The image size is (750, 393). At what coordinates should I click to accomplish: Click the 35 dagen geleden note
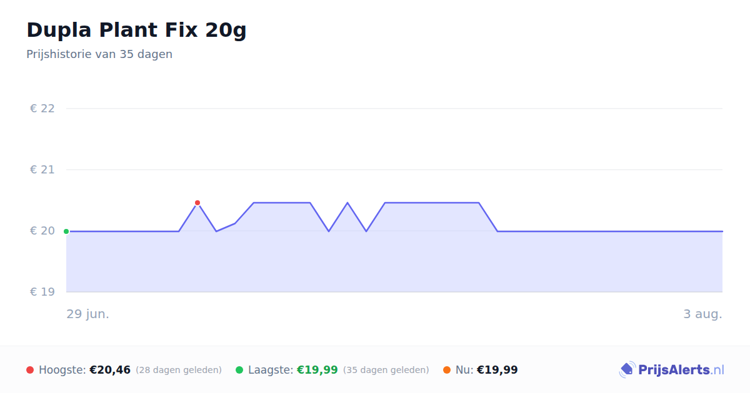pyautogui.click(x=386, y=370)
